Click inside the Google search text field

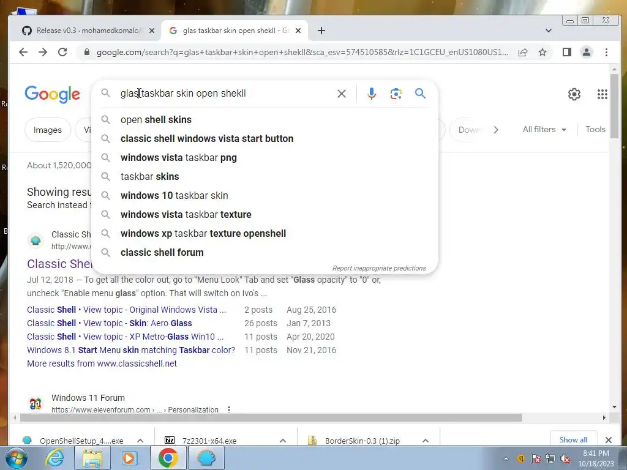pyautogui.click(x=226, y=94)
